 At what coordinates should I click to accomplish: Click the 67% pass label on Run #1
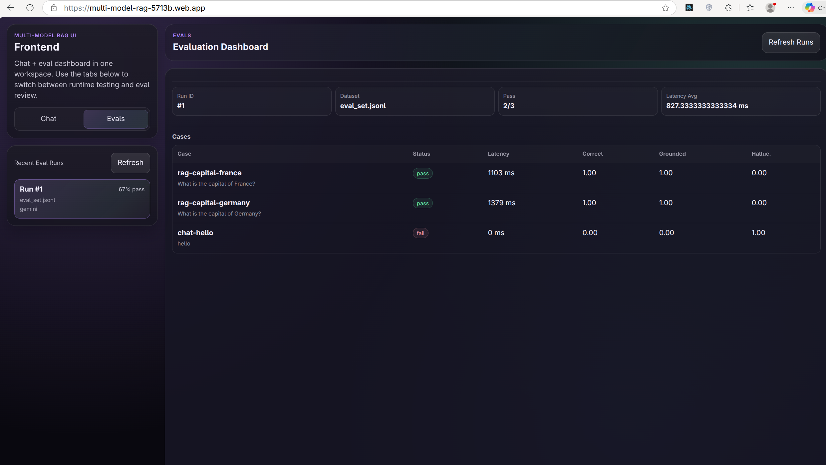pos(132,189)
